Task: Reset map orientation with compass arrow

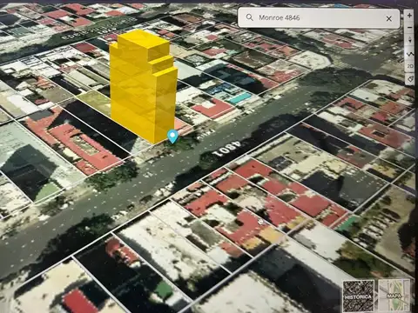Action: point(409,40)
